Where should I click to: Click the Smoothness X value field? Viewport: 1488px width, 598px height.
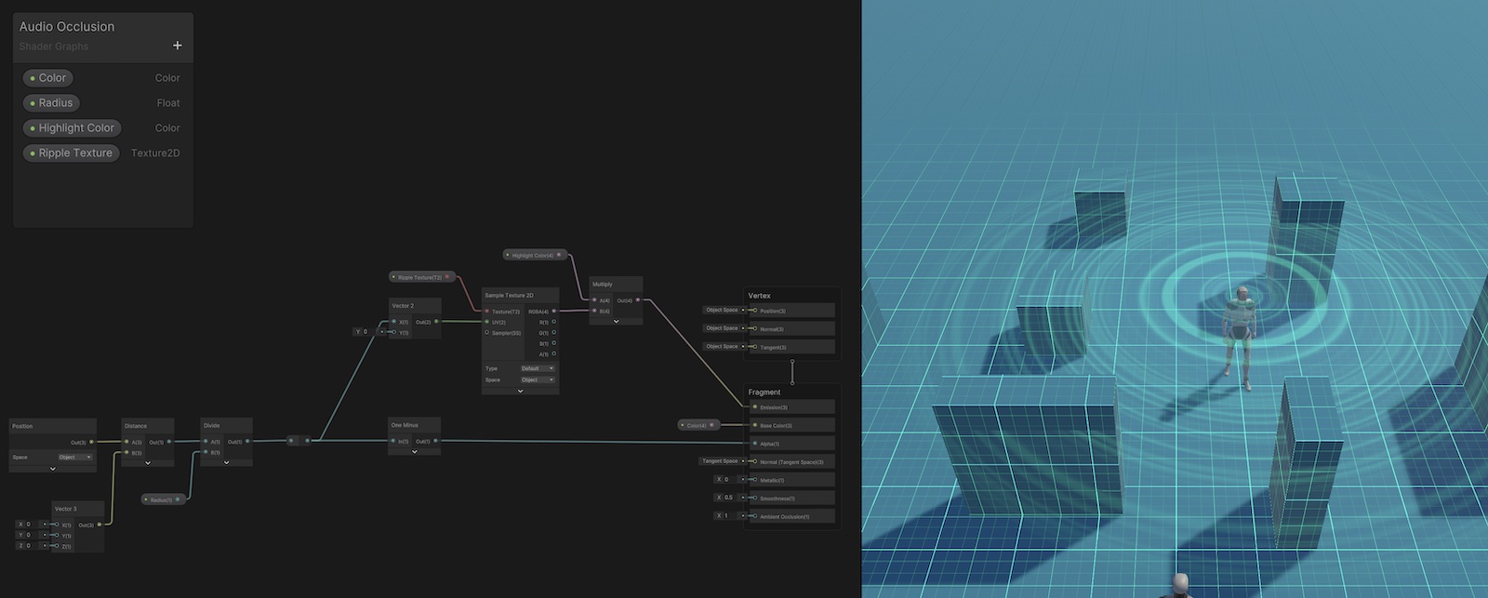728,498
